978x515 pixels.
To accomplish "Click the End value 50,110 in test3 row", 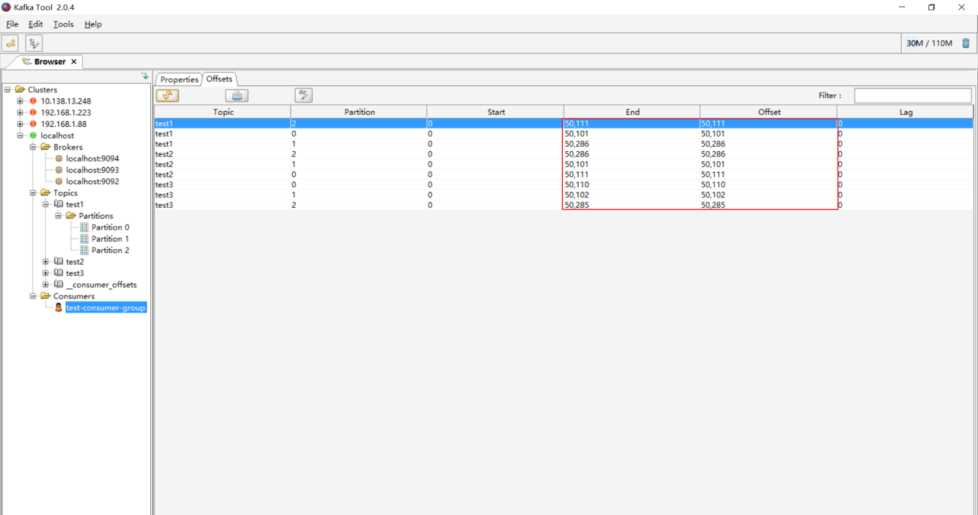I will pyautogui.click(x=577, y=184).
